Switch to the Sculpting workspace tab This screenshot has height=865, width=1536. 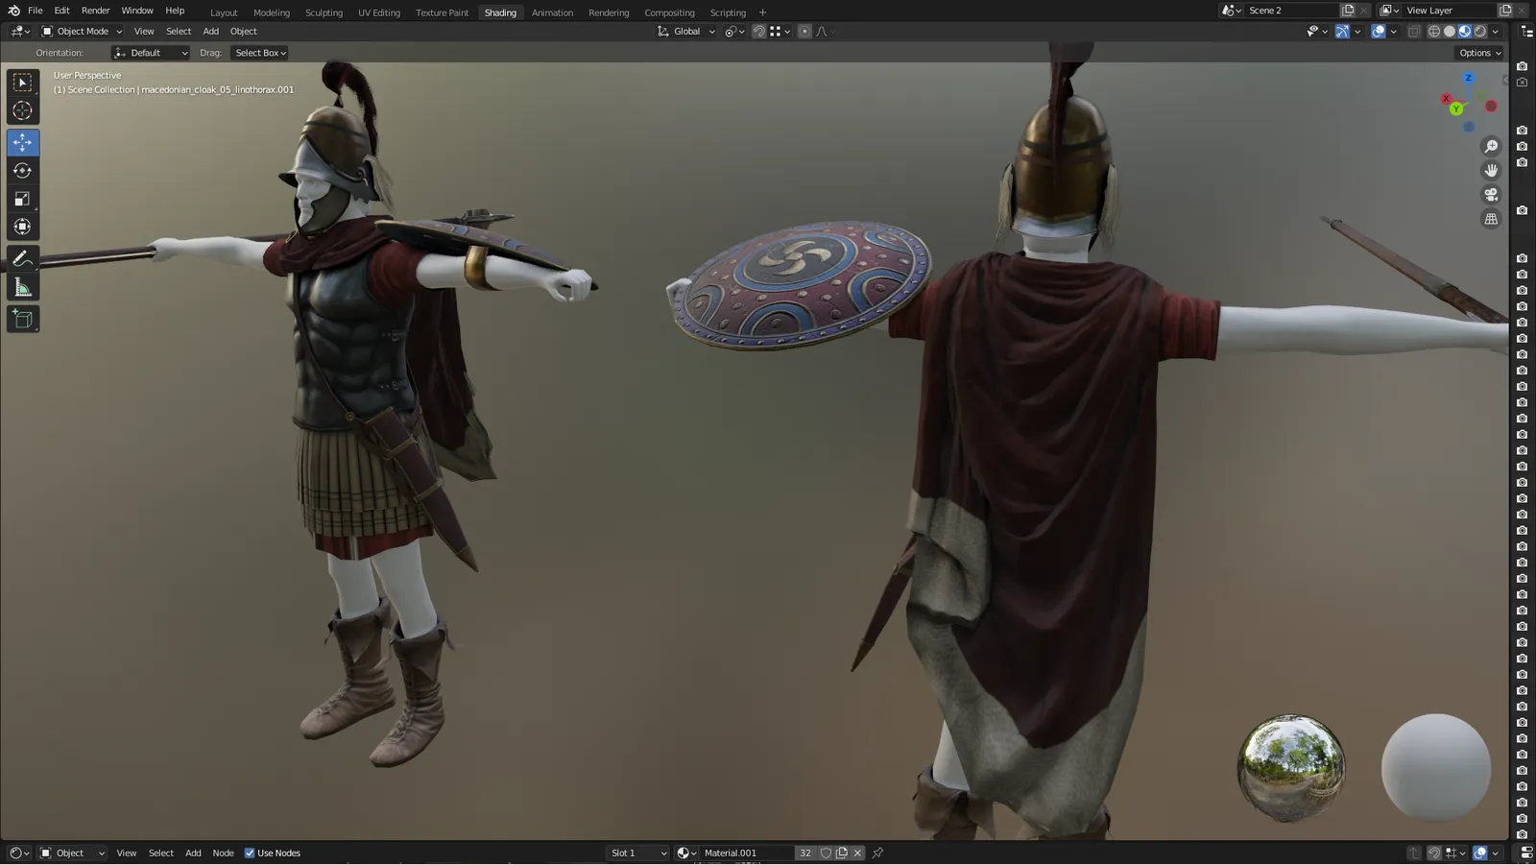pyautogui.click(x=324, y=12)
